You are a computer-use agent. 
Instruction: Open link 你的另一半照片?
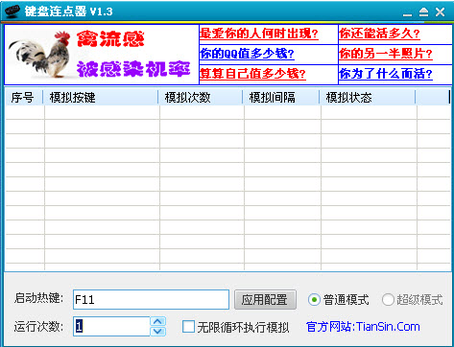coord(386,54)
